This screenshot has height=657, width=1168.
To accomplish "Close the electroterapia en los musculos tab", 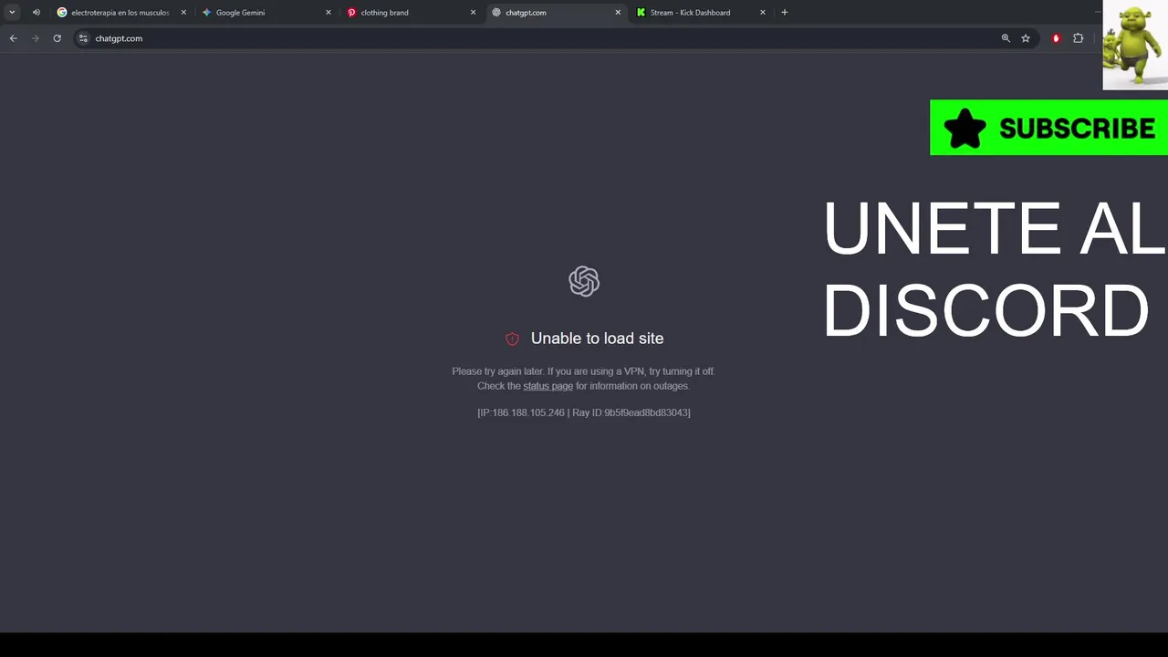I will (183, 13).
